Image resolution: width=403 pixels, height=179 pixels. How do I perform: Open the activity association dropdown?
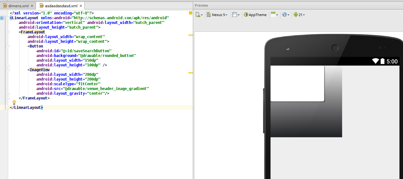click(x=274, y=14)
